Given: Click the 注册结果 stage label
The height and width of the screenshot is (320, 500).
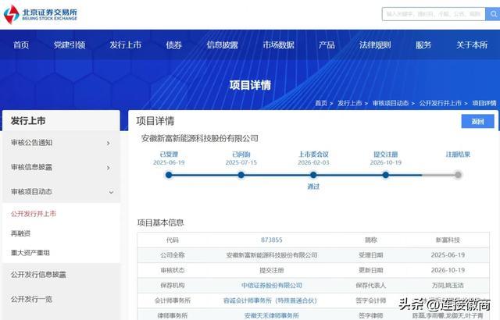Looking at the screenshot, I should [x=458, y=155].
